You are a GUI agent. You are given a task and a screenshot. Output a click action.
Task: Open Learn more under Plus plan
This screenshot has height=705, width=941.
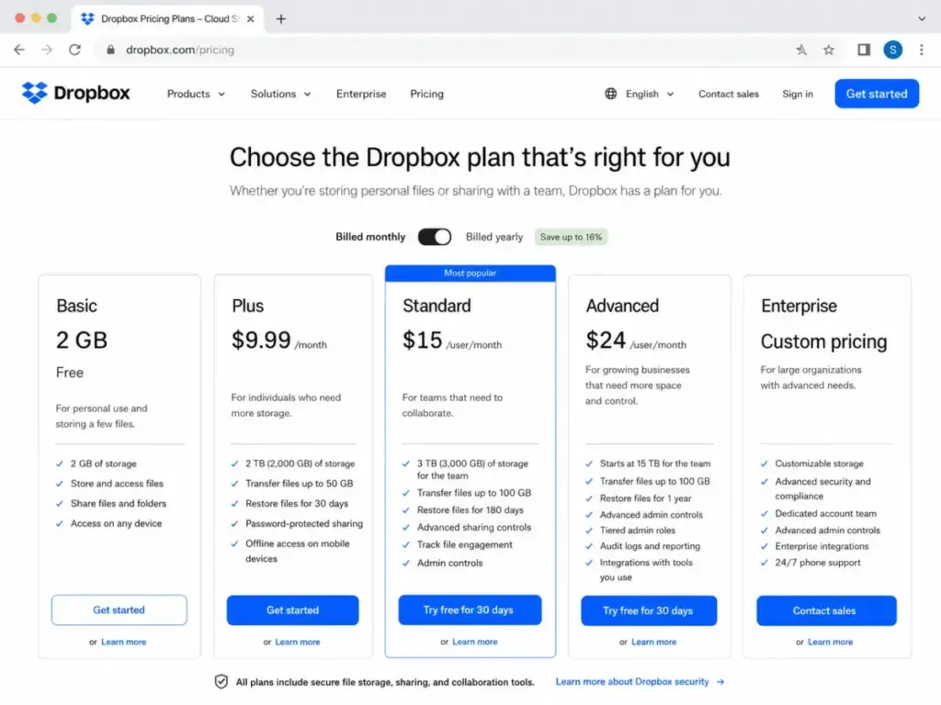tap(298, 642)
